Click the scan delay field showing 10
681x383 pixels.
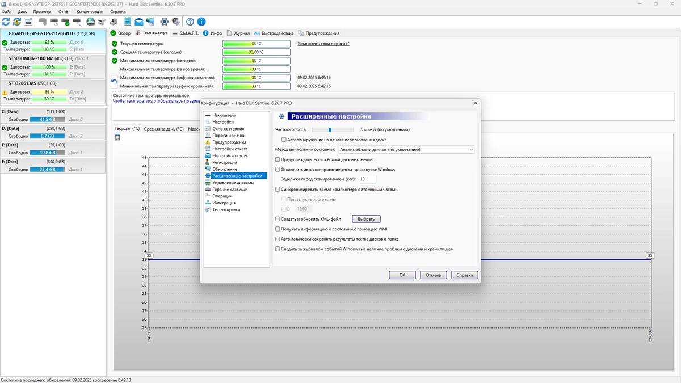tap(367, 179)
